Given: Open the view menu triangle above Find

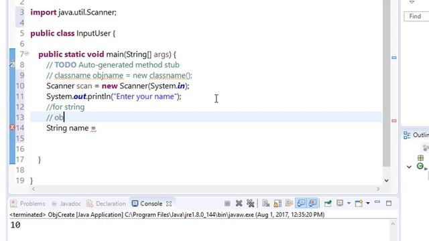Looking at the screenshot, I should [x=412, y=2].
